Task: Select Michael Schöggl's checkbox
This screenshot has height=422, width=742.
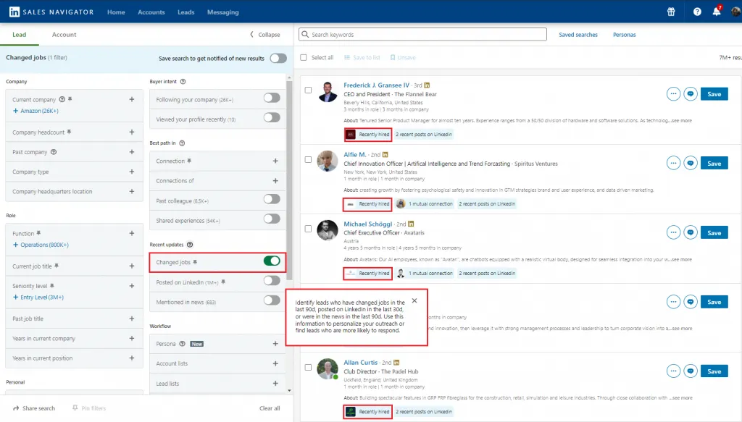Action: (x=308, y=229)
